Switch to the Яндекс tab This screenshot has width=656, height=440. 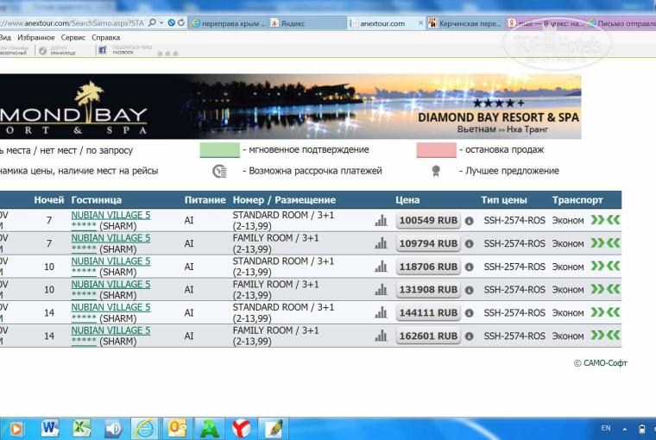click(x=307, y=23)
